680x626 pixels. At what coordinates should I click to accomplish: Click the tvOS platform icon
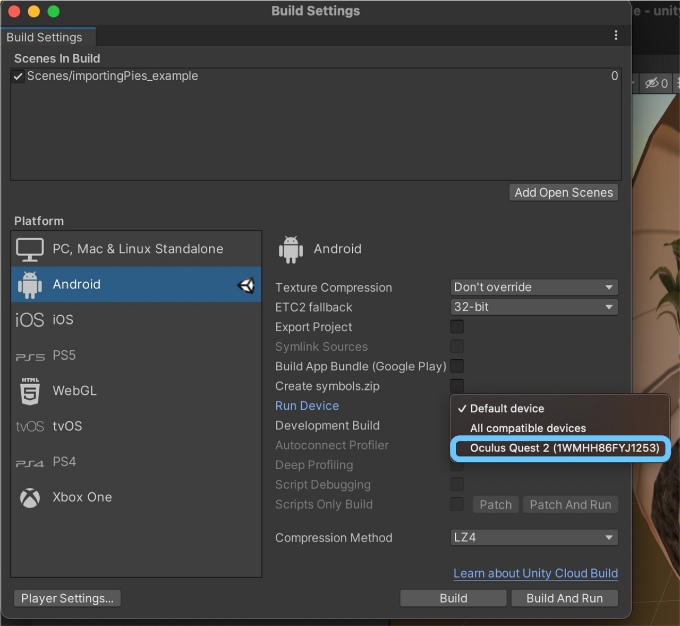coord(30,427)
